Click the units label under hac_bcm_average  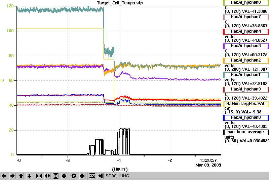point(229,137)
